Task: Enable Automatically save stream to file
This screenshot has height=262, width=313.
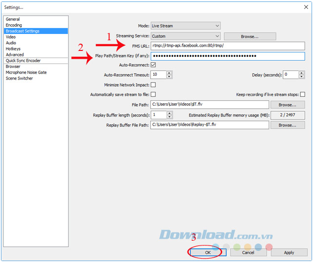Action: [153, 95]
